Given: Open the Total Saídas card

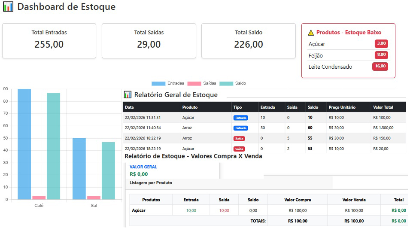Looking at the screenshot, I should pos(149,40).
